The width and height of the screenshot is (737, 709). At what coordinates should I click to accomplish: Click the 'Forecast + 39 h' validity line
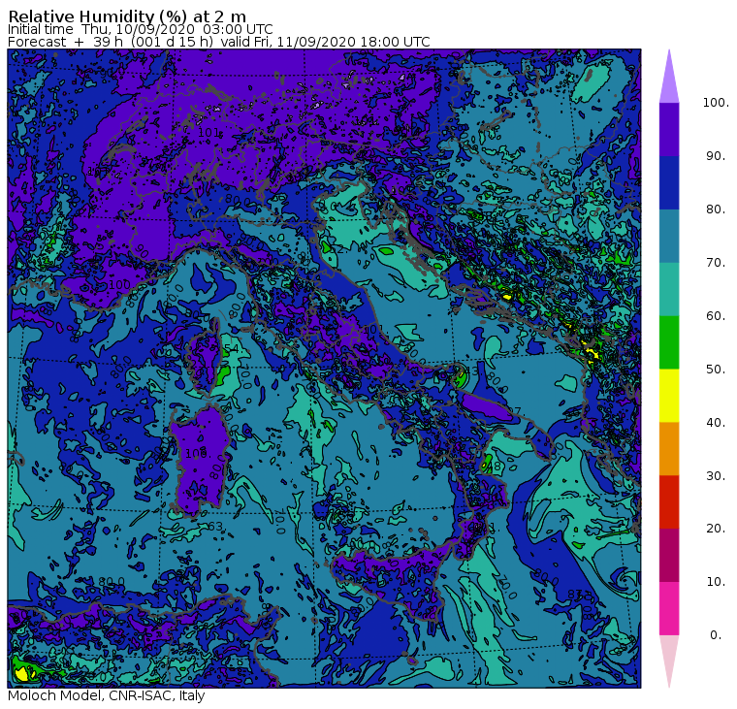pos(219,42)
